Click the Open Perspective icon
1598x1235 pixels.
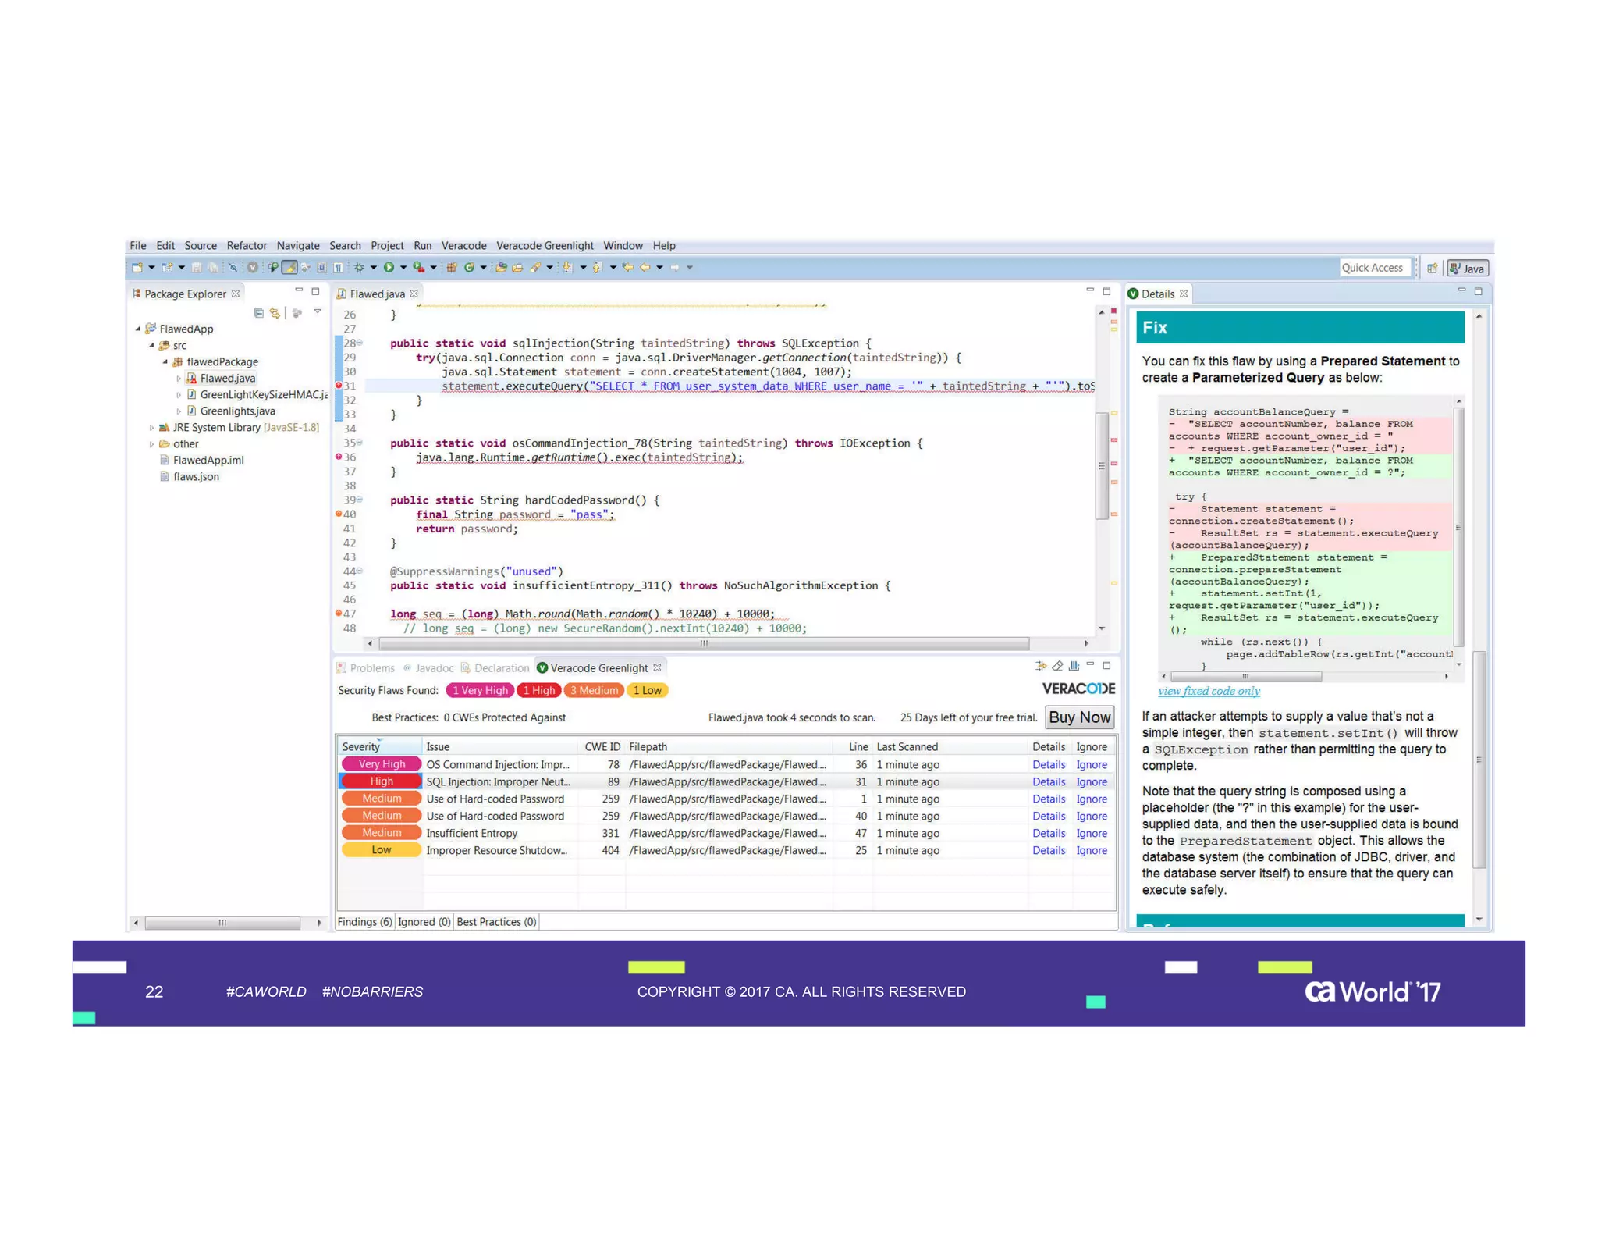tap(1432, 269)
